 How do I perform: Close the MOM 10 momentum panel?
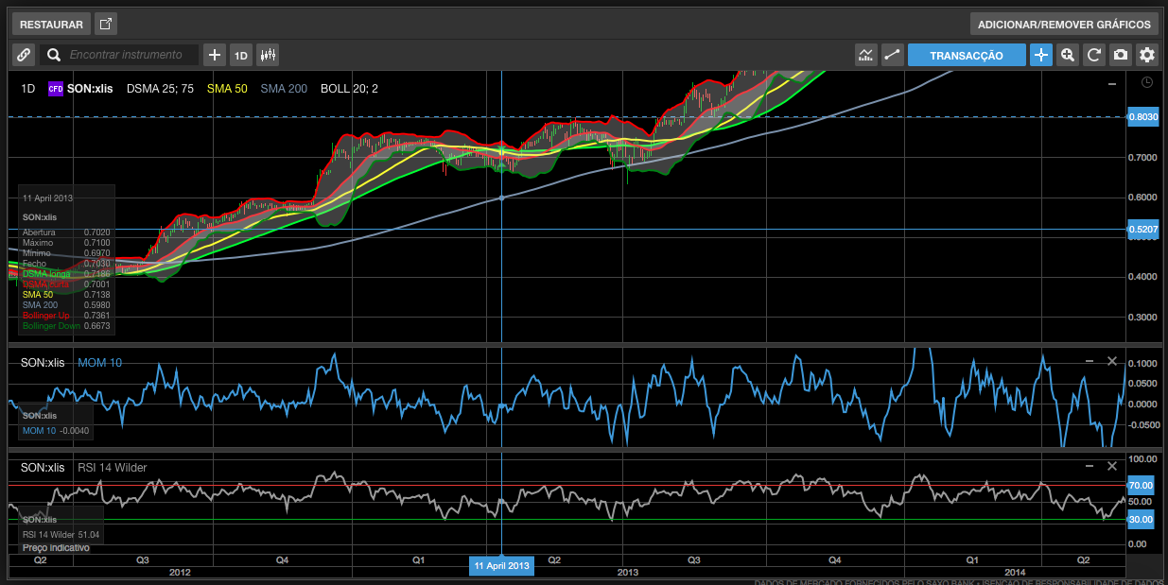tap(1112, 361)
